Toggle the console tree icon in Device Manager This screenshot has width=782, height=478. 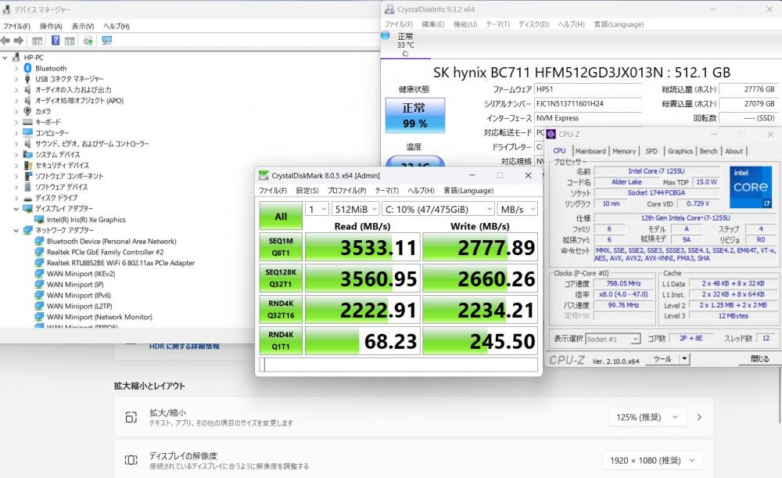pyautogui.click(x=37, y=41)
